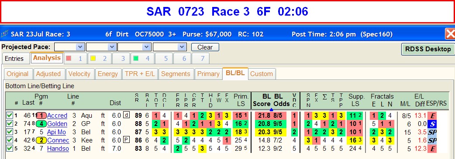Click the Supp. LS column header
455x159 pixels.
[x=356, y=100]
